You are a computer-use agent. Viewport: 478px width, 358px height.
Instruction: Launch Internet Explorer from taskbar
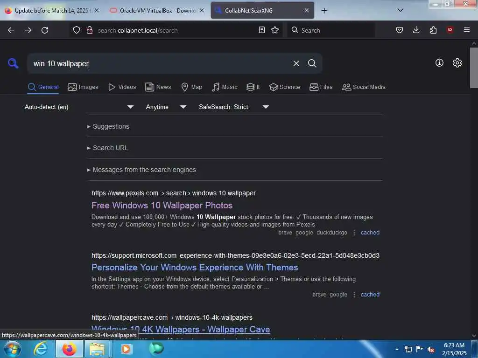pyautogui.click(x=41, y=349)
